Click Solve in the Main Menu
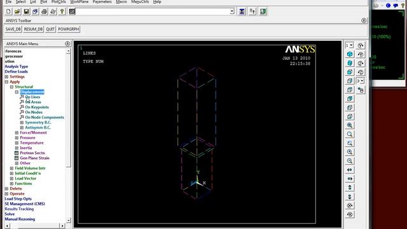 pyautogui.click(x=10, y=214)
